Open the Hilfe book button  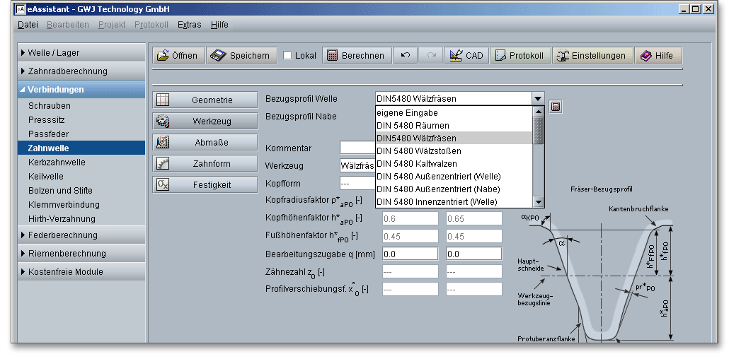[x=658, y=56]
